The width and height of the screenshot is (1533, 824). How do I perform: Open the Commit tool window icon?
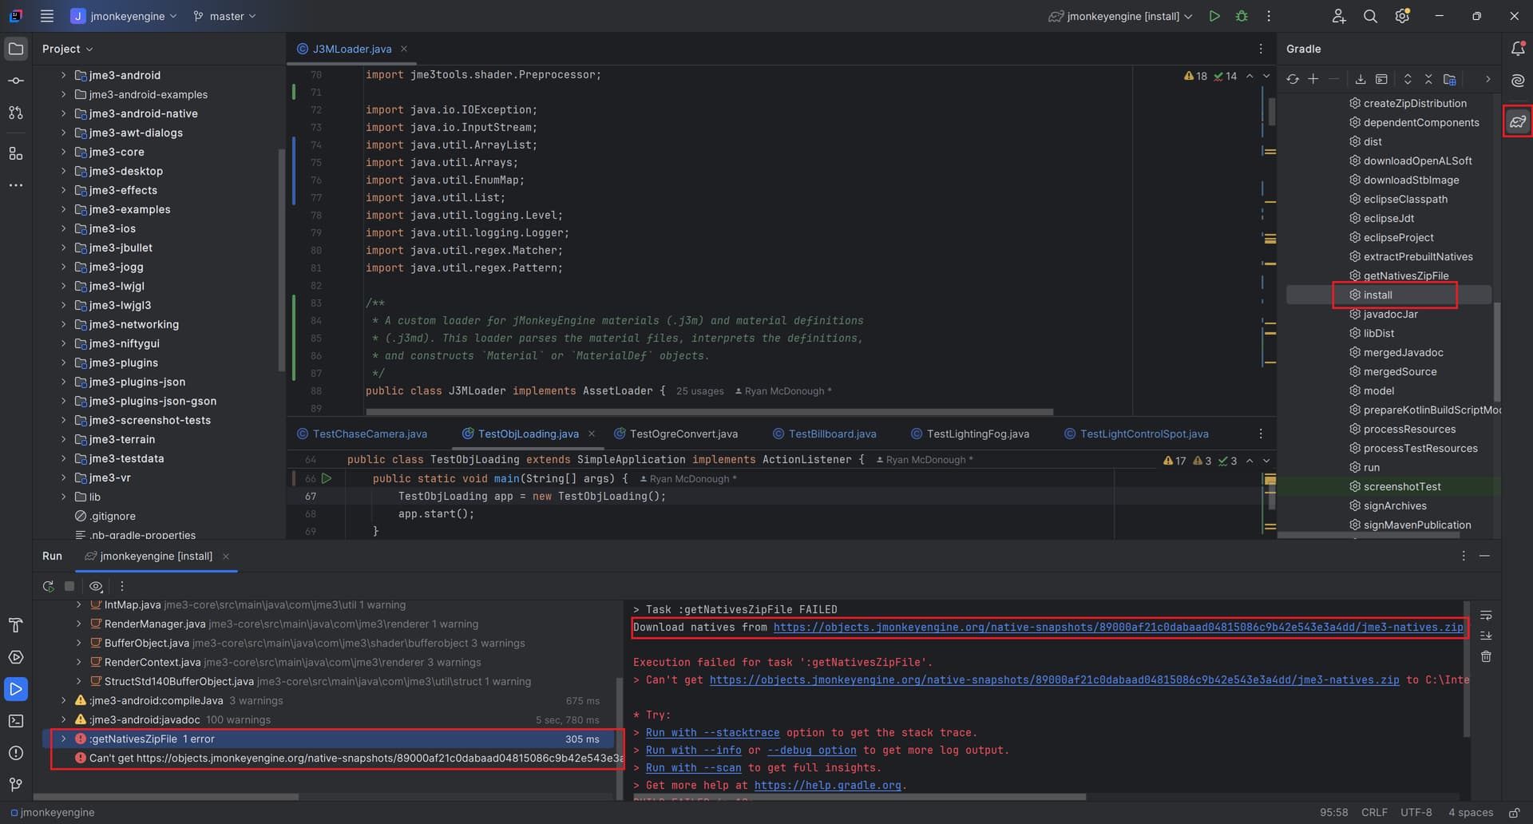click(16, 81)
